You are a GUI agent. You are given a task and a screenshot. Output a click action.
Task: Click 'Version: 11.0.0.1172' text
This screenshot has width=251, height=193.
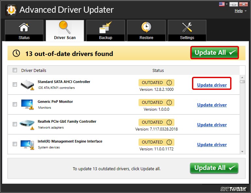(156, 149)
